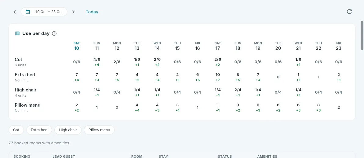Image resolution: width=364 pixels, height=158 pixels.
Task: Select the WED 21 day header
Action: tap(298, 46)
